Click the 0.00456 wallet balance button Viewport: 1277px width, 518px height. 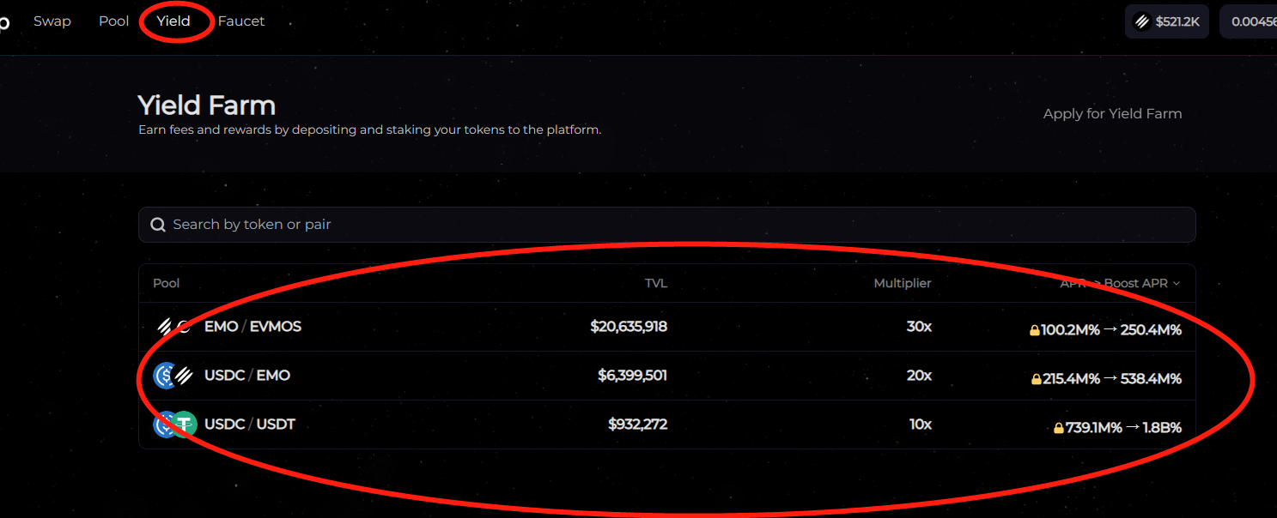tap(1252, 21)
